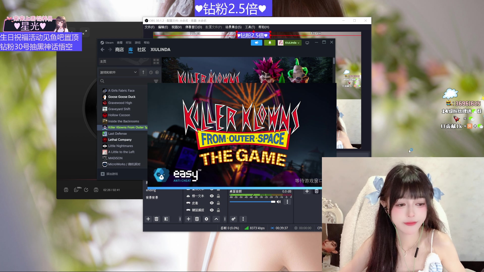Open advanced audio properties gears icon

pos(233,219)
